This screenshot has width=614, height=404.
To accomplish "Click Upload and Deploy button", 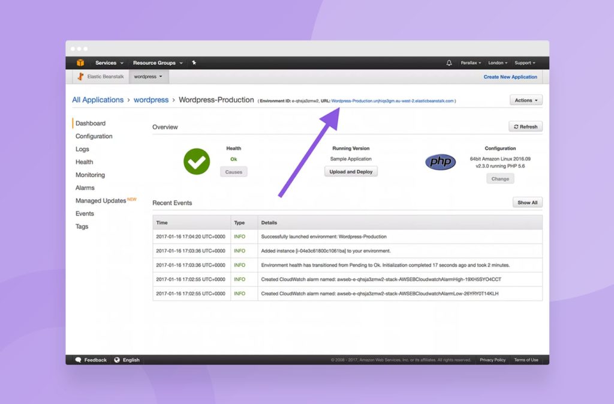I will (351, 172).
